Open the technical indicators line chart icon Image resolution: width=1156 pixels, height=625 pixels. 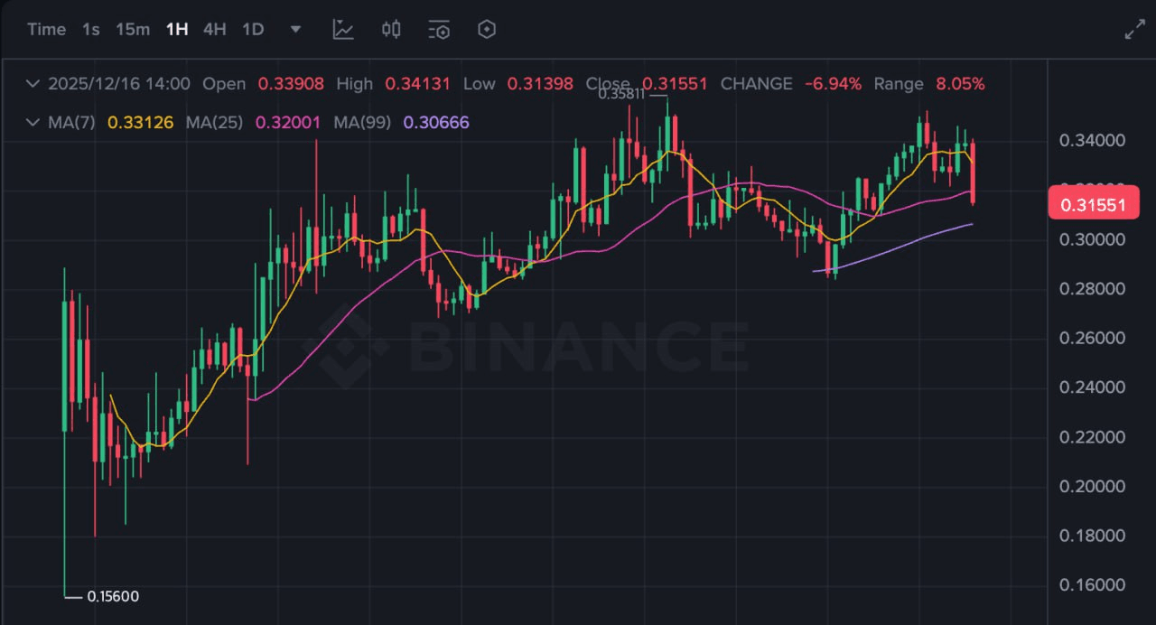[343, 29]
